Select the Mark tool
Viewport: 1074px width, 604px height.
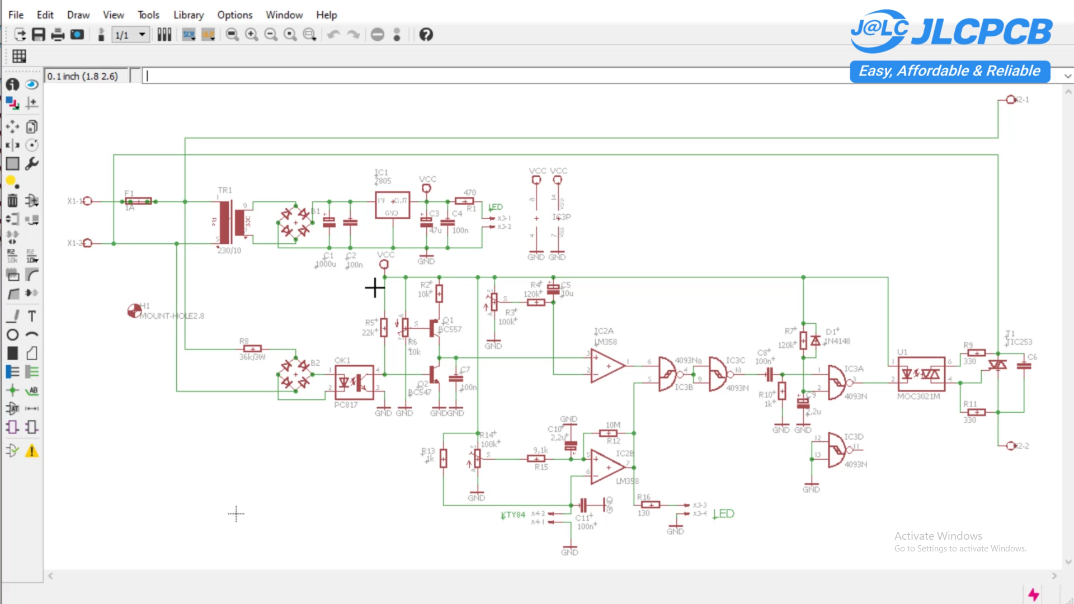pyautogui.click(x=32, y=103)
